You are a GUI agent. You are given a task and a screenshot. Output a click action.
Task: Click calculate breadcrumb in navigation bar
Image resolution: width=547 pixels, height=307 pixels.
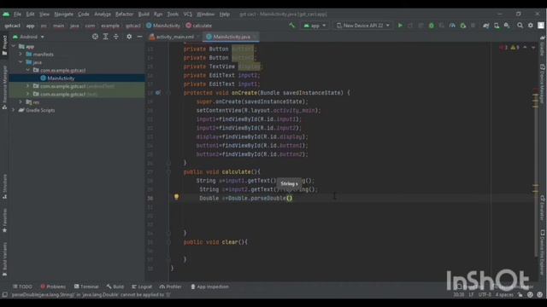click(199, 26)
